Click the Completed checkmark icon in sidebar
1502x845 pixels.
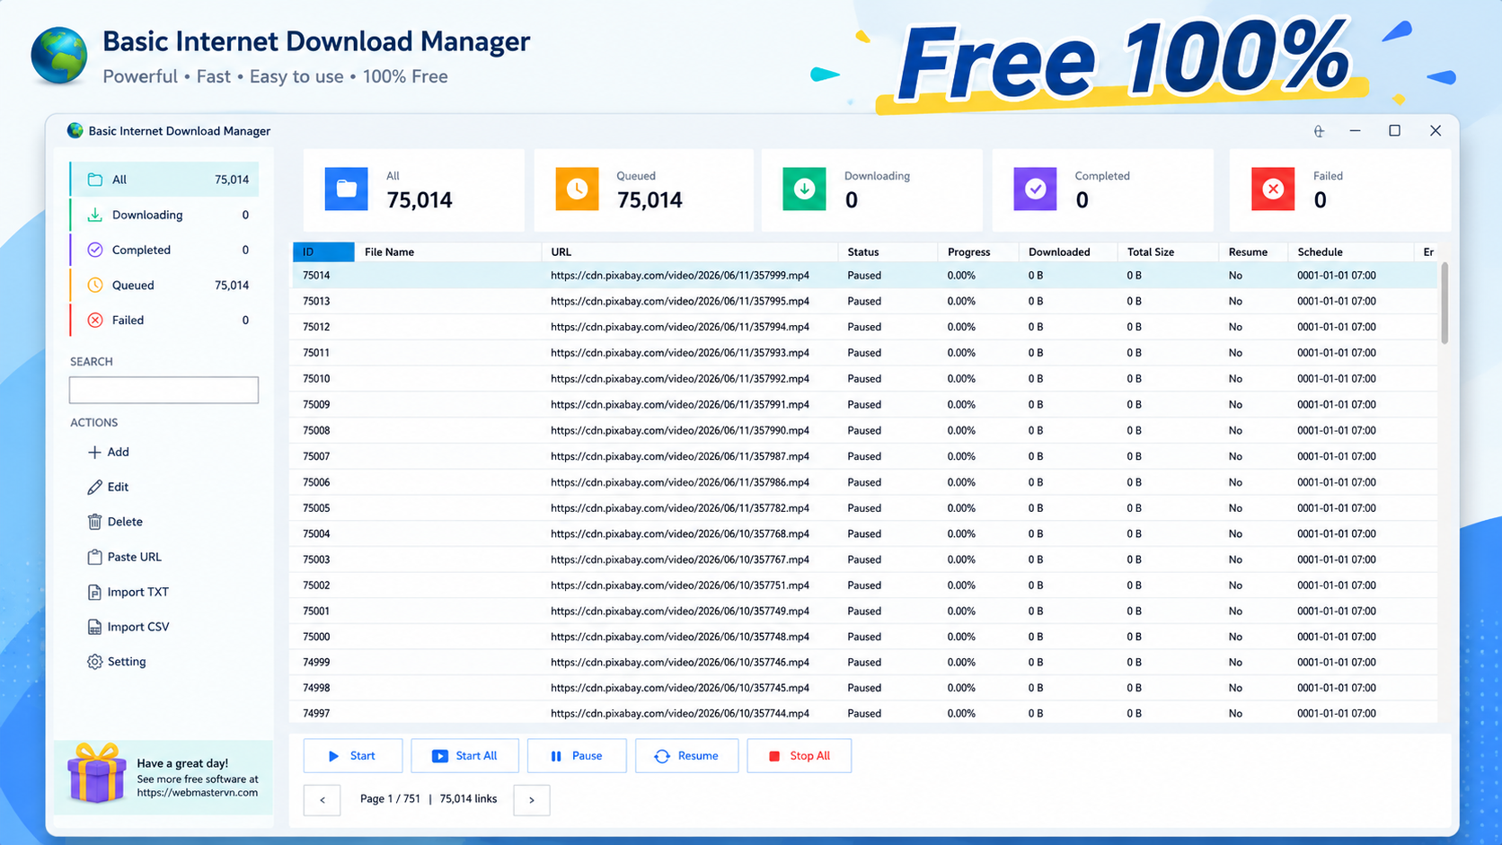pos(94,250)
